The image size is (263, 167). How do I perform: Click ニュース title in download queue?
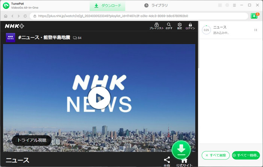pos(220,27)
